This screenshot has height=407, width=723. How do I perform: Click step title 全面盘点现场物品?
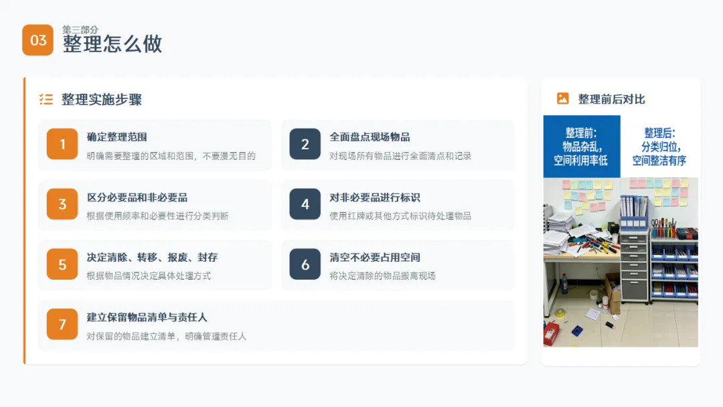click(x=370, y=137)
